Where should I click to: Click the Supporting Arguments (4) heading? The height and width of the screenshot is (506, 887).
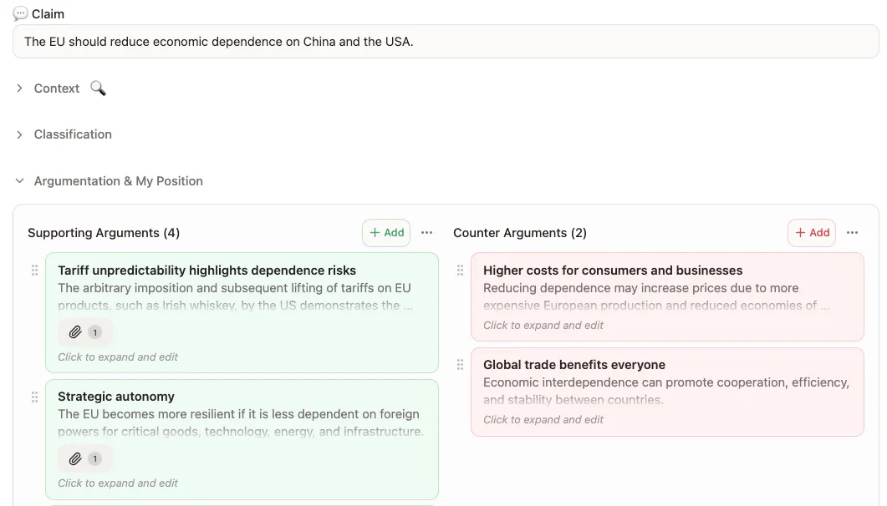pyautogui.click(x=104, y=233)
